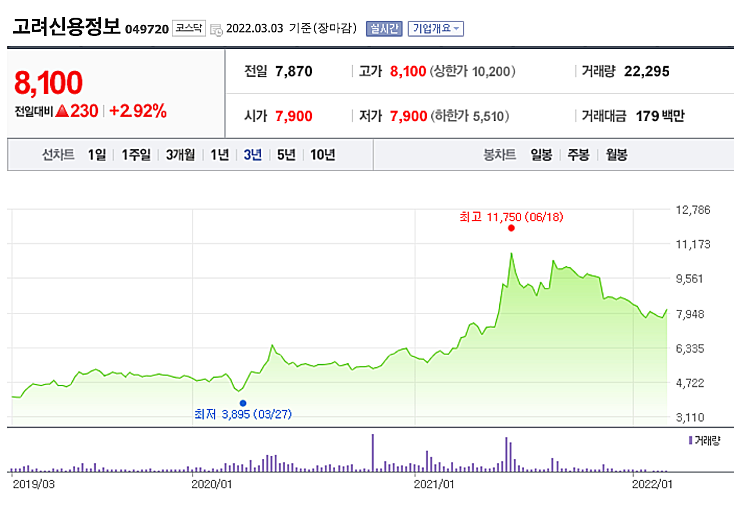This screenshot has width=734, height=506.
Task: Click the 저가 7,900 value
Action: coord(408,116)
